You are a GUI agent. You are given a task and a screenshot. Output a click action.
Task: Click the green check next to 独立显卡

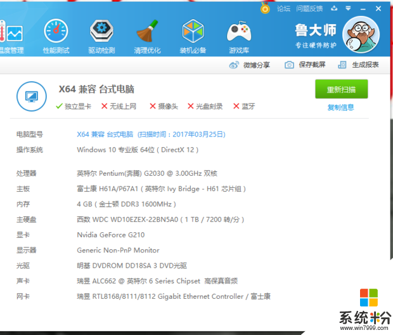pos(59,107)
